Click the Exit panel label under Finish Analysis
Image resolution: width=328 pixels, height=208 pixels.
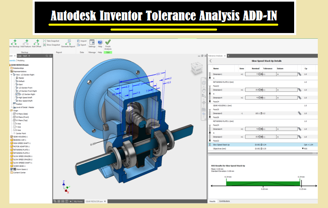point(108,52)
